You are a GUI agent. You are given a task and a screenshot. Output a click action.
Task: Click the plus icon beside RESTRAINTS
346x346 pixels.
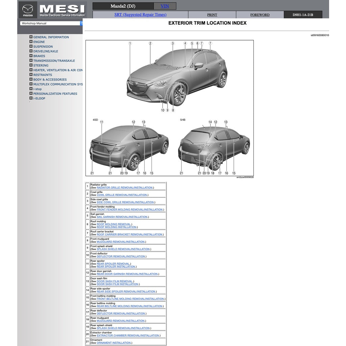click(30, 75)
